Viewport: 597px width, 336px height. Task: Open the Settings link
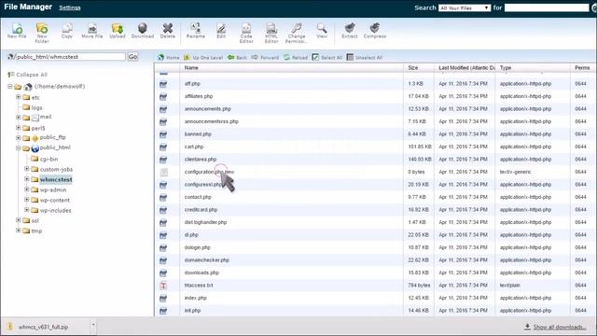coord(70,7)
